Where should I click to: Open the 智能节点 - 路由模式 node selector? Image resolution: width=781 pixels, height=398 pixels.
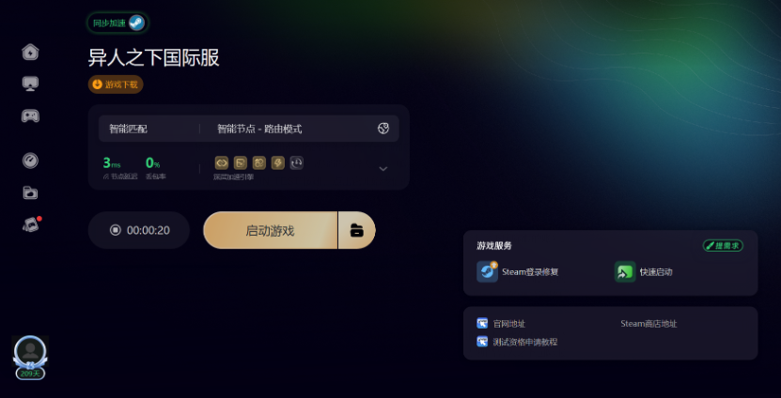(259, 130)
